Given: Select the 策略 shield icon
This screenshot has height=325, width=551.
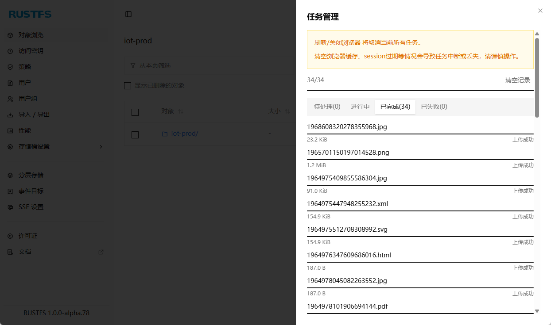Looking at the screenshot, I should pyautogui.click(x=10, y=67).
